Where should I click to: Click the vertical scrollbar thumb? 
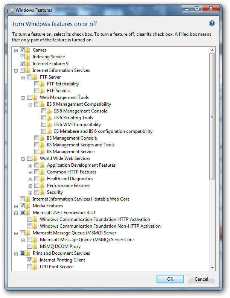pyautogui.click(x=212, y=116)
